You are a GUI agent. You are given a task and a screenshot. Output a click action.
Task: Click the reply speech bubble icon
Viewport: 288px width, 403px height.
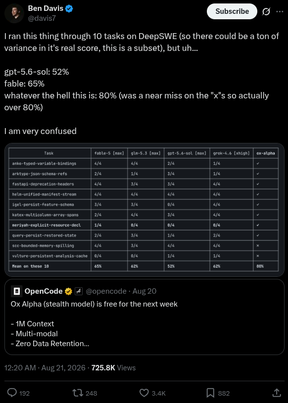12,393
